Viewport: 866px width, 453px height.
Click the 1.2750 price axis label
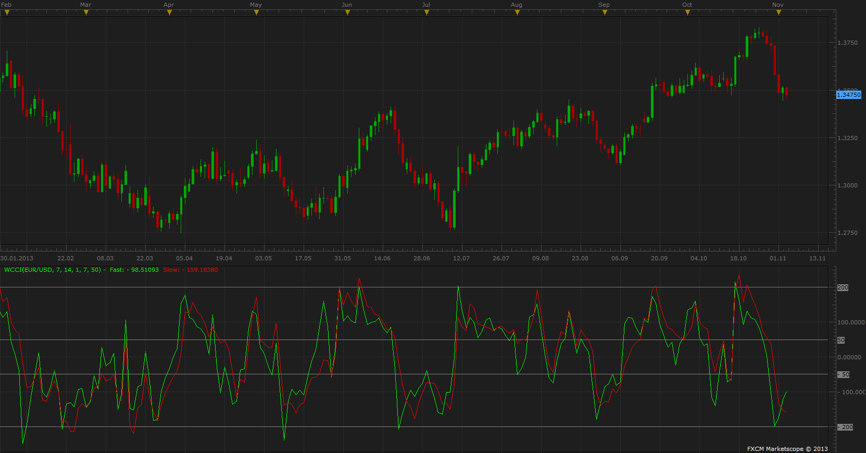pyautogui.click(x=847, y=233)
